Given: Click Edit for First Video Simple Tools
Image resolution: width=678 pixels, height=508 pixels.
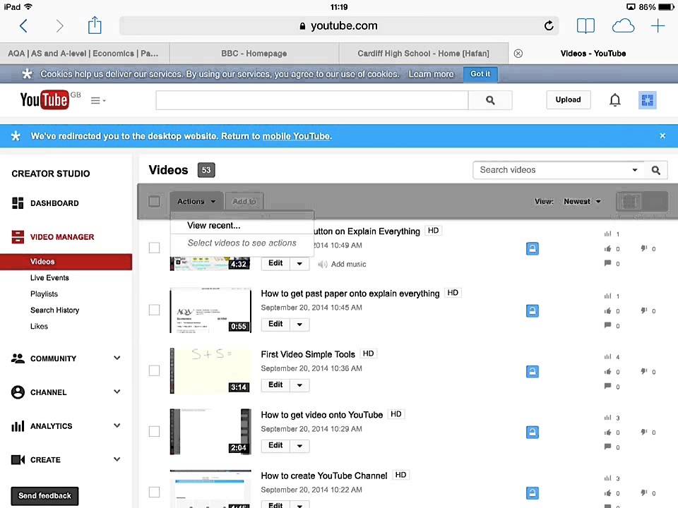Looking at the screenshot, I should [275, 385].
